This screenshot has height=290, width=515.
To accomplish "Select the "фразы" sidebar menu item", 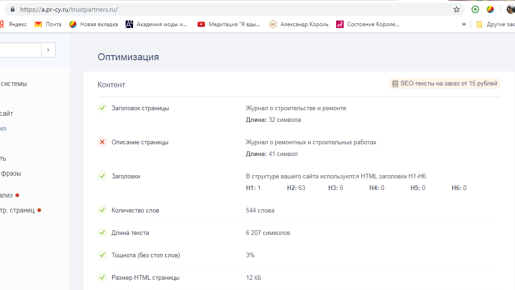I will [x=11, y=173].
